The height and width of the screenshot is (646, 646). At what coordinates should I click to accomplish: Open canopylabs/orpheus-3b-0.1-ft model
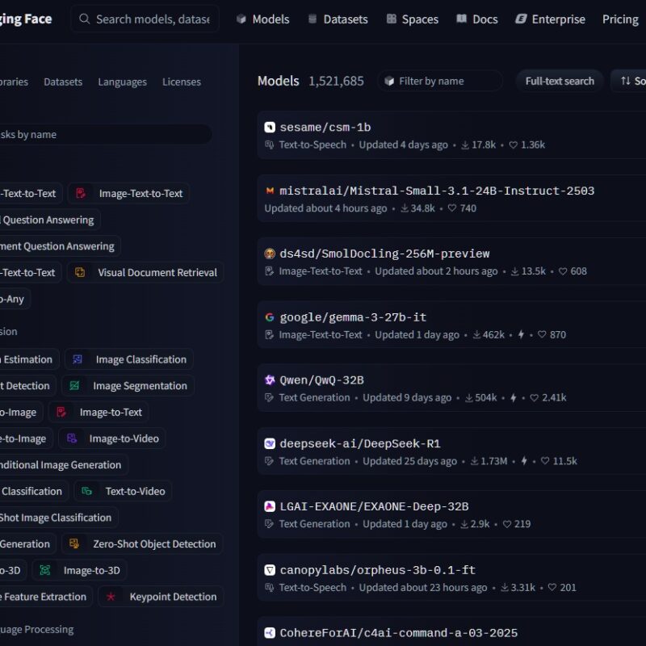pyautogui.click(x=377, y=570)
